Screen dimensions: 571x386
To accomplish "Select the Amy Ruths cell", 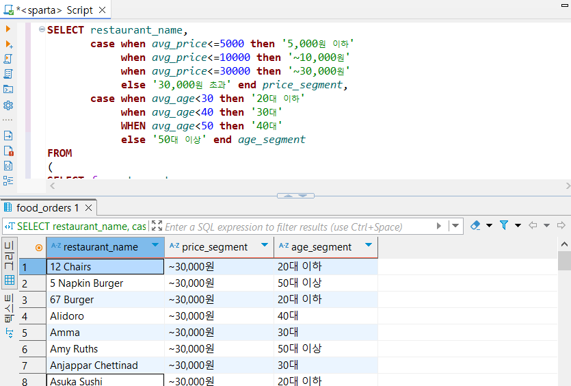I will (x=105, y=349).
